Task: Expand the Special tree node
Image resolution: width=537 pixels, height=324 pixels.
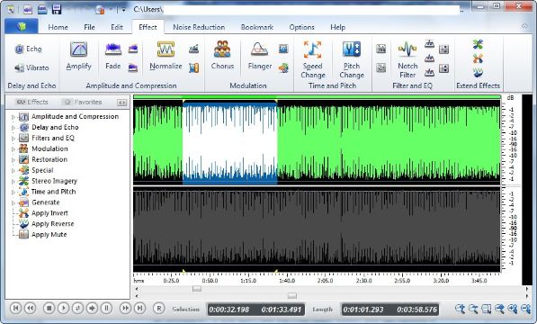Action: (x=13, y=171)
